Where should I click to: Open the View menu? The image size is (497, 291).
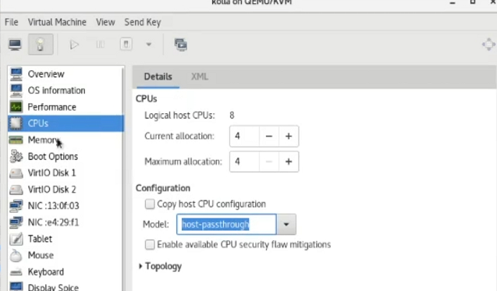coord(105,22)
